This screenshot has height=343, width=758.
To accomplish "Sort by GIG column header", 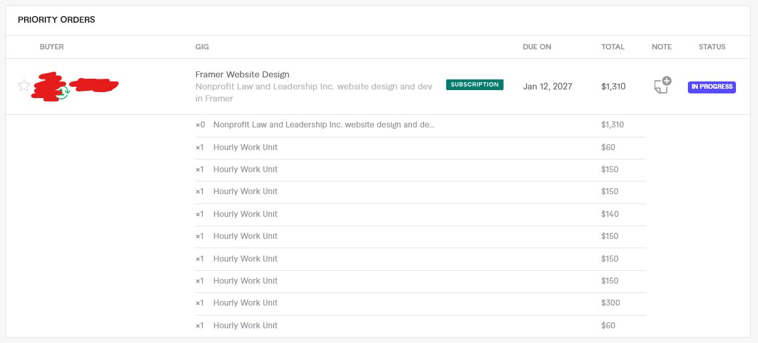I will [x=202, y=47].
